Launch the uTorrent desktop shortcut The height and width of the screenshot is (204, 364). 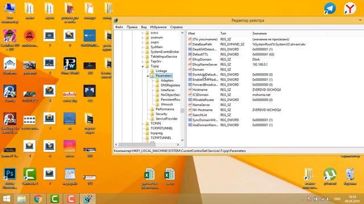click(330, 174)
